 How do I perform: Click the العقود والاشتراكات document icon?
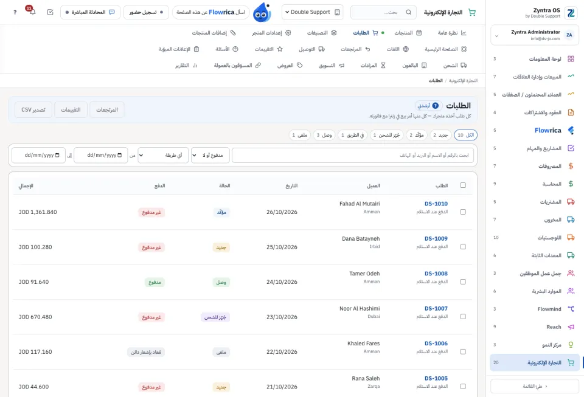click(571, 112)
